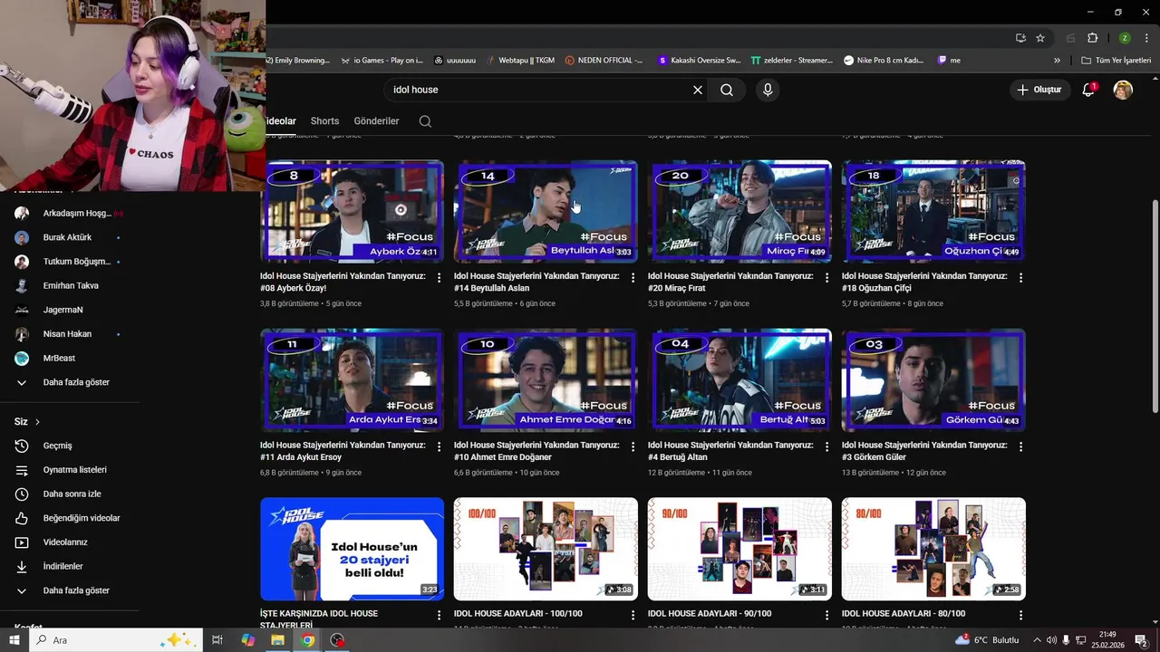Clear the 'idol house' search text

698,90
